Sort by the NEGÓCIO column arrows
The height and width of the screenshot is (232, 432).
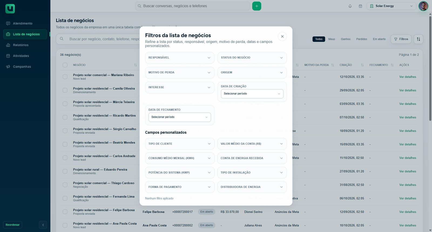click(x=135, y=65)
